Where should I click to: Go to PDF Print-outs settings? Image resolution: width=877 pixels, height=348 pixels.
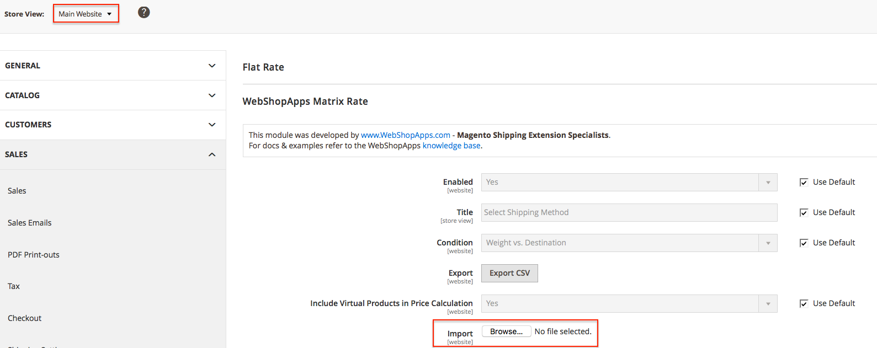point(34,255)
